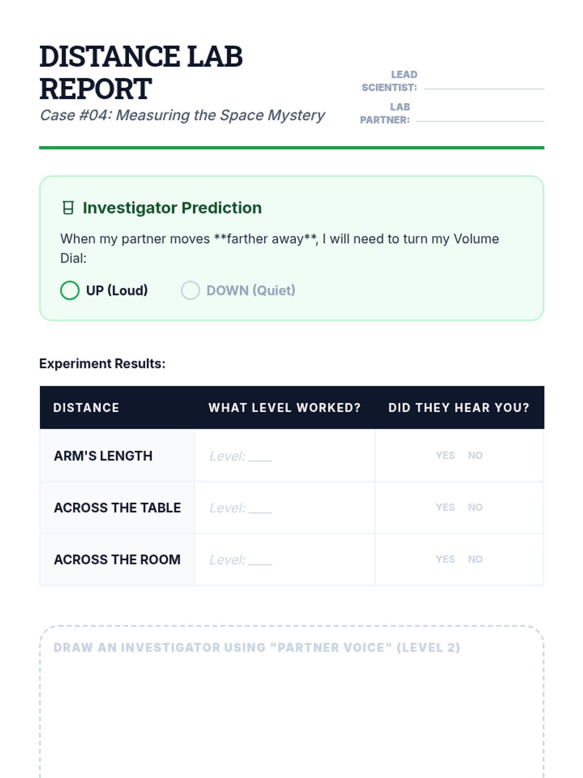The width and height of the screenshot is (583, 778).
Task: Choose NO for Arm's Length row
Action: click(475, 456)
